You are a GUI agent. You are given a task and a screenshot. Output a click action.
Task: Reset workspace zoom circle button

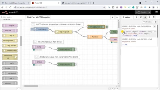coord(115,89)
